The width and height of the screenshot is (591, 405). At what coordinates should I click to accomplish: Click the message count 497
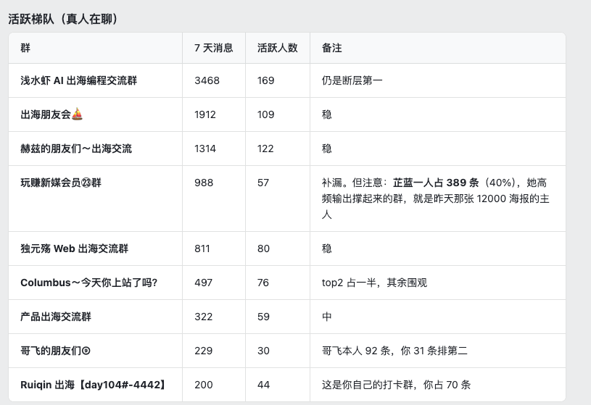click(x=204, y=283)
